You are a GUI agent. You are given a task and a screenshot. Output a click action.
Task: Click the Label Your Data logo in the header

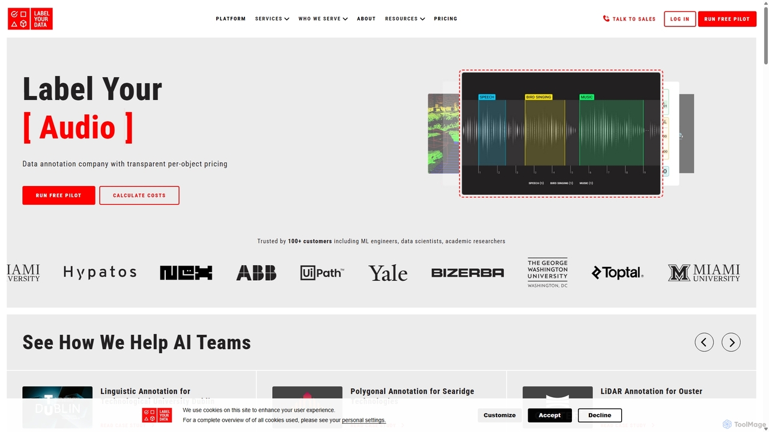(x=30, y=19)
